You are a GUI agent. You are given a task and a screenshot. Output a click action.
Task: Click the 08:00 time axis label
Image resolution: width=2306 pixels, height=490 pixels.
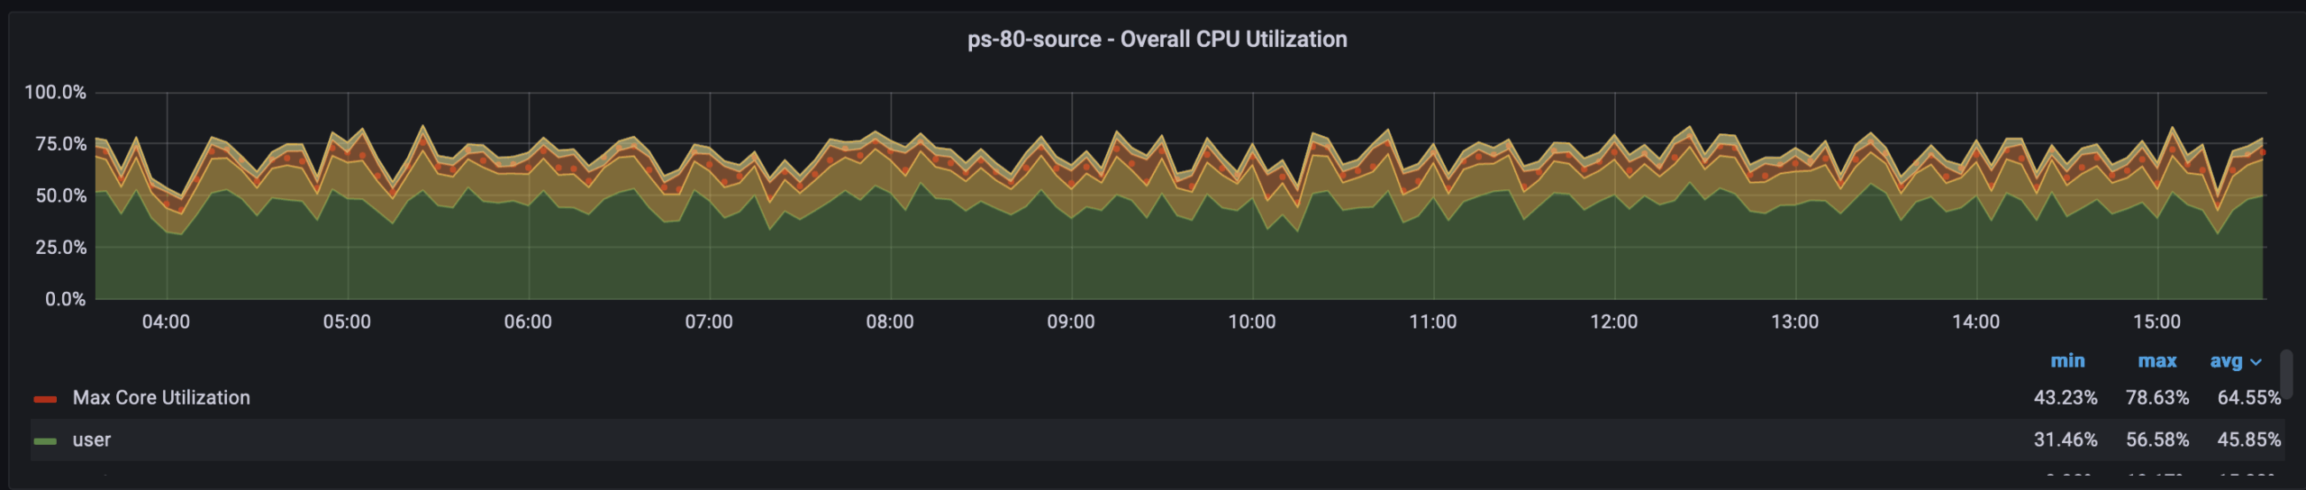point(890,322)
